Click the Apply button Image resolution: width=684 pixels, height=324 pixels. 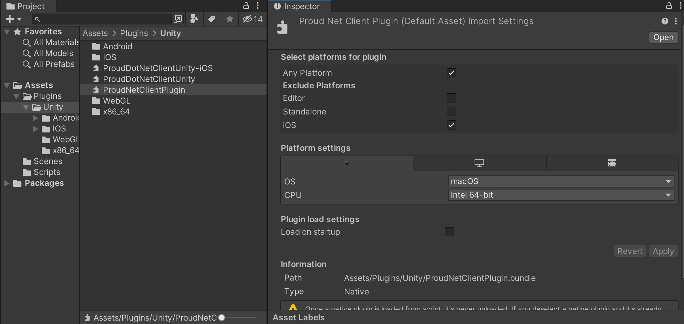click(663, 251)
